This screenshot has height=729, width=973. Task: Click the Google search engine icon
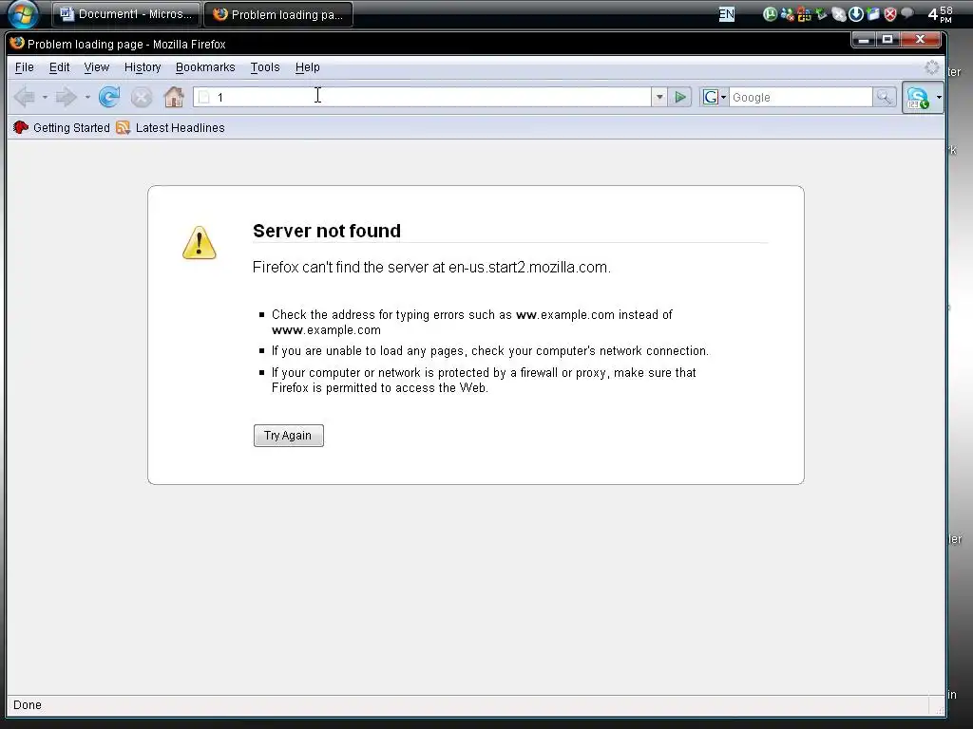(710, 97)
